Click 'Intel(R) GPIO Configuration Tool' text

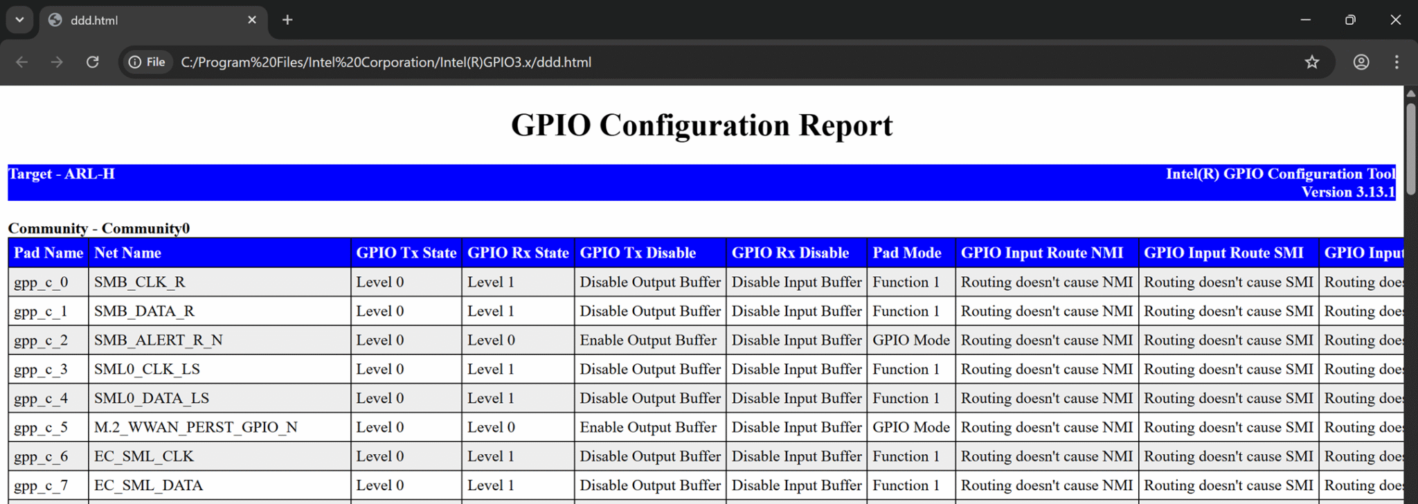1280,174
